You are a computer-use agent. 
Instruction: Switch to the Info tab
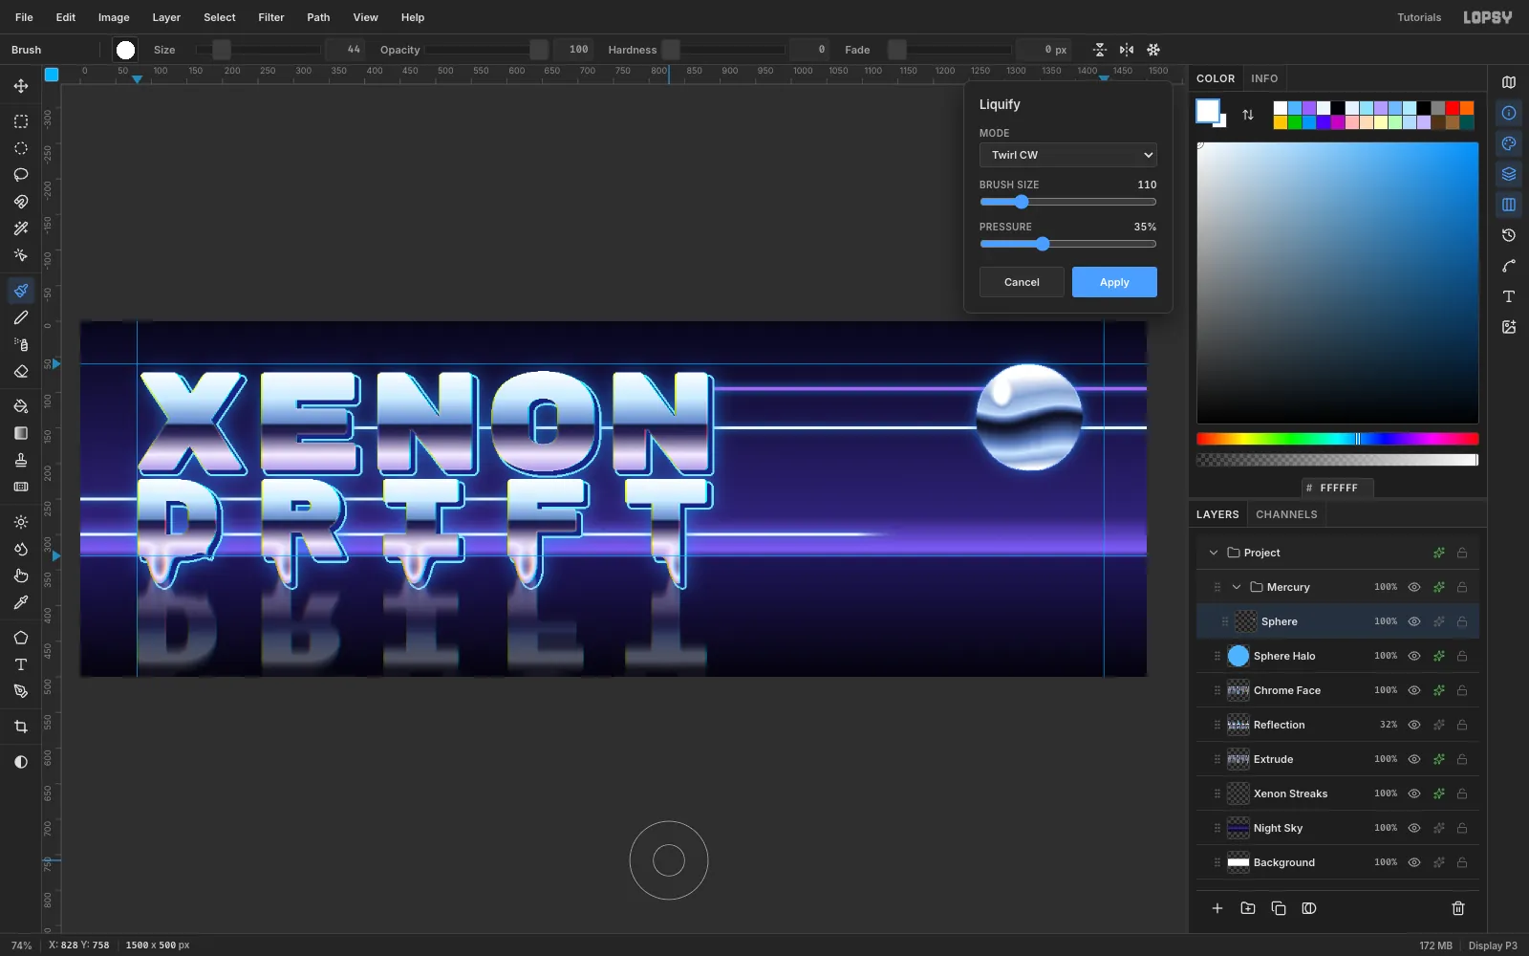click(1264, 78)
